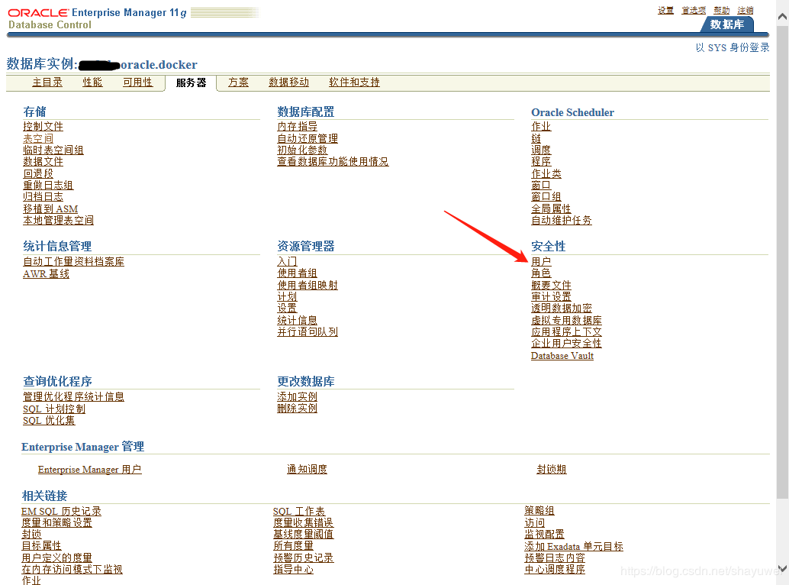
Task: Open 虚拟专用数据库 link
Action: (x=567, y=321)
